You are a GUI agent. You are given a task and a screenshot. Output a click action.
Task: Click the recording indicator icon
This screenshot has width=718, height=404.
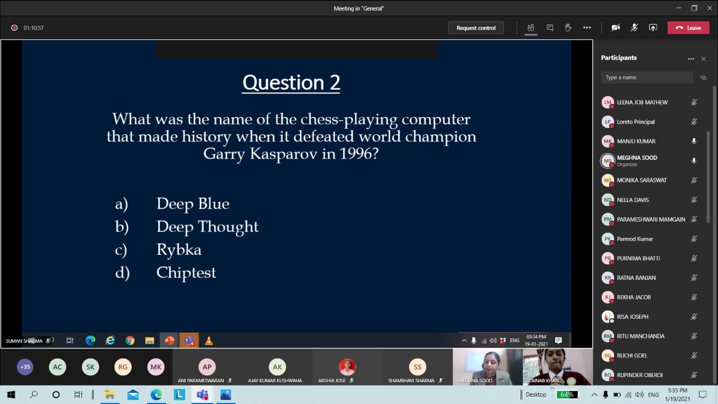pyautogui.click(x=15, y=27)
